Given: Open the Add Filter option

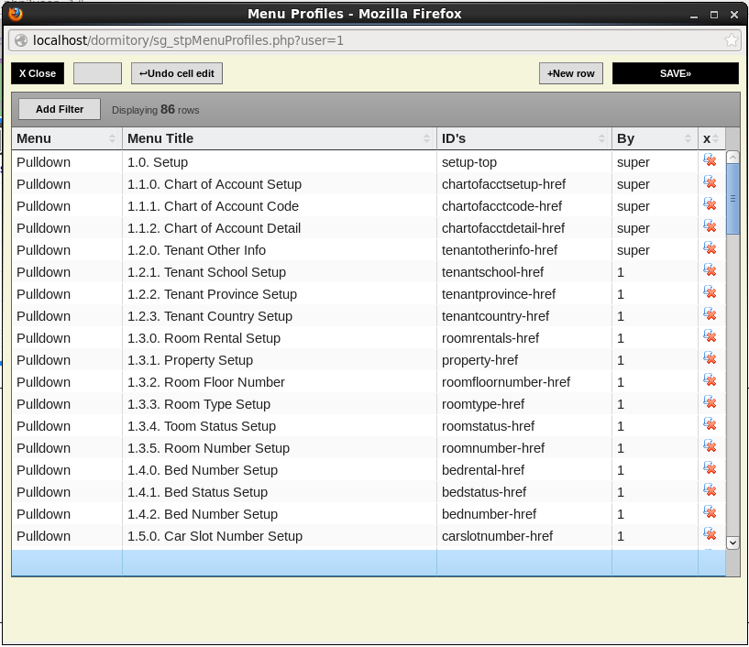Looking at the screenshot, I should pyautogui.click(x=60, y=109).
